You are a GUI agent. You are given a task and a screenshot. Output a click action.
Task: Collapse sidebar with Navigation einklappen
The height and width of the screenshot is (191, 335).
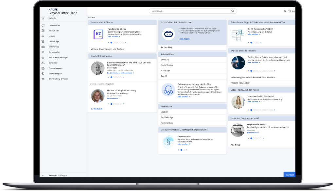click(57, 175)
